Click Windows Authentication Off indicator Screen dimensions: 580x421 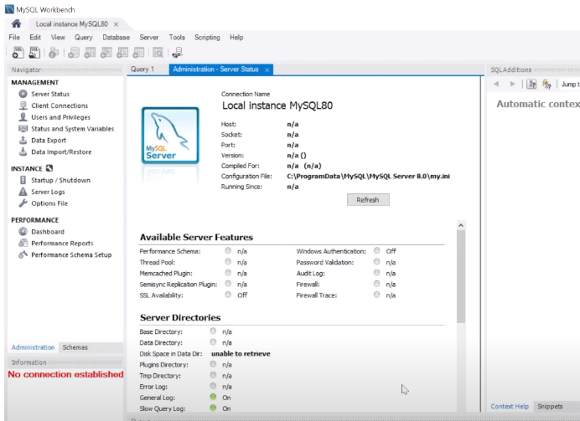tap(376, 251)
